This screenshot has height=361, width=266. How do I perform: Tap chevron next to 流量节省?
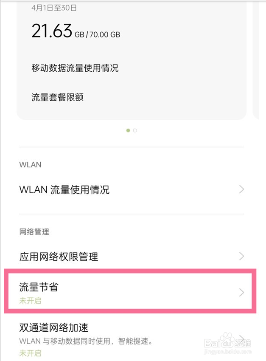point(241,292)
